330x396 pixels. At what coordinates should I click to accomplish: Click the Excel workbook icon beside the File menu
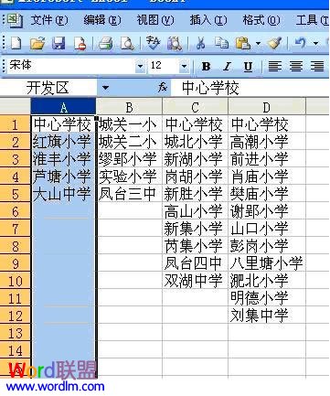15,21
